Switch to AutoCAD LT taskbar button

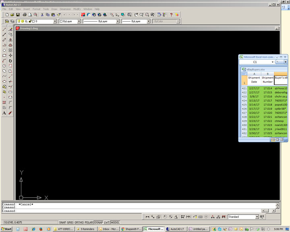pyautogui.click(x=176, y=229)
